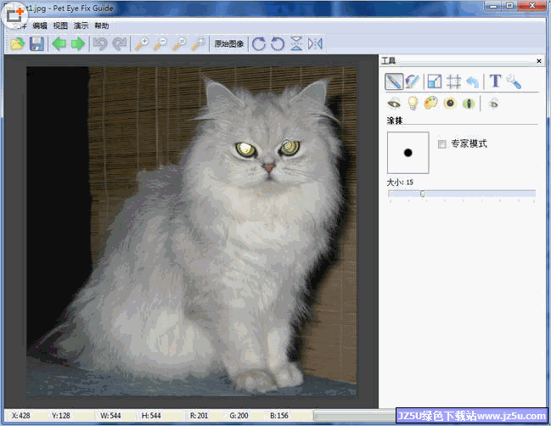The image size is (551, 426).
Task: Open the 编辑 menu
Action: 40,25
